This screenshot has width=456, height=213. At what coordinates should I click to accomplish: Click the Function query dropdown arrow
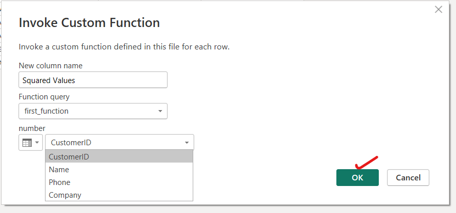(160, 111)
